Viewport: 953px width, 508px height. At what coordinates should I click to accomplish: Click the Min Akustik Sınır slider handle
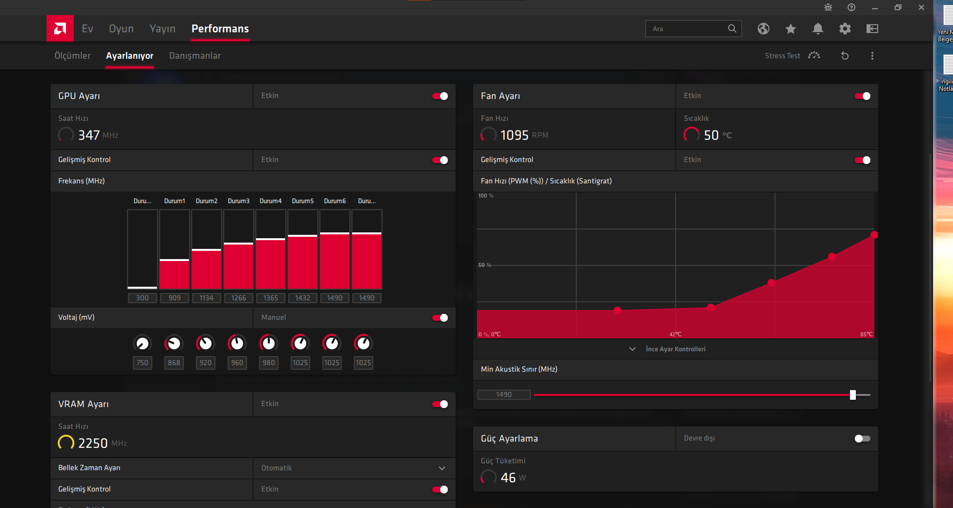(853, 395)
